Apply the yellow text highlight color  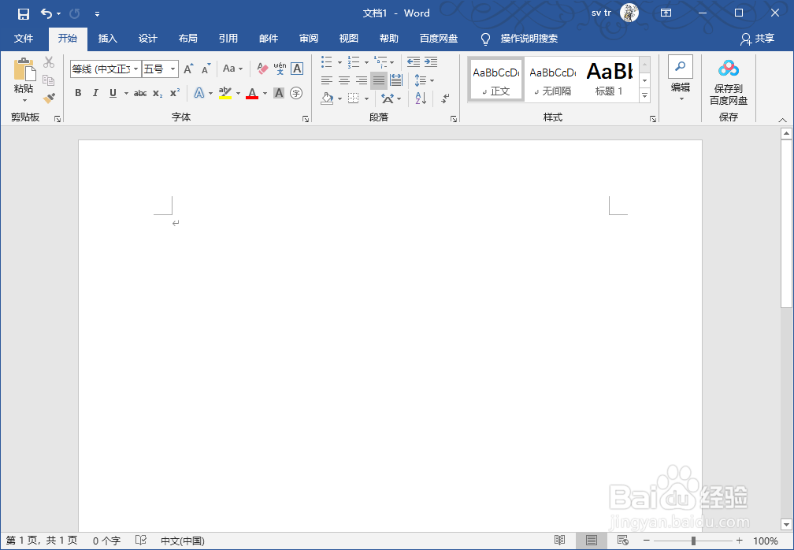pyautogui.click(x=225, y=93)
